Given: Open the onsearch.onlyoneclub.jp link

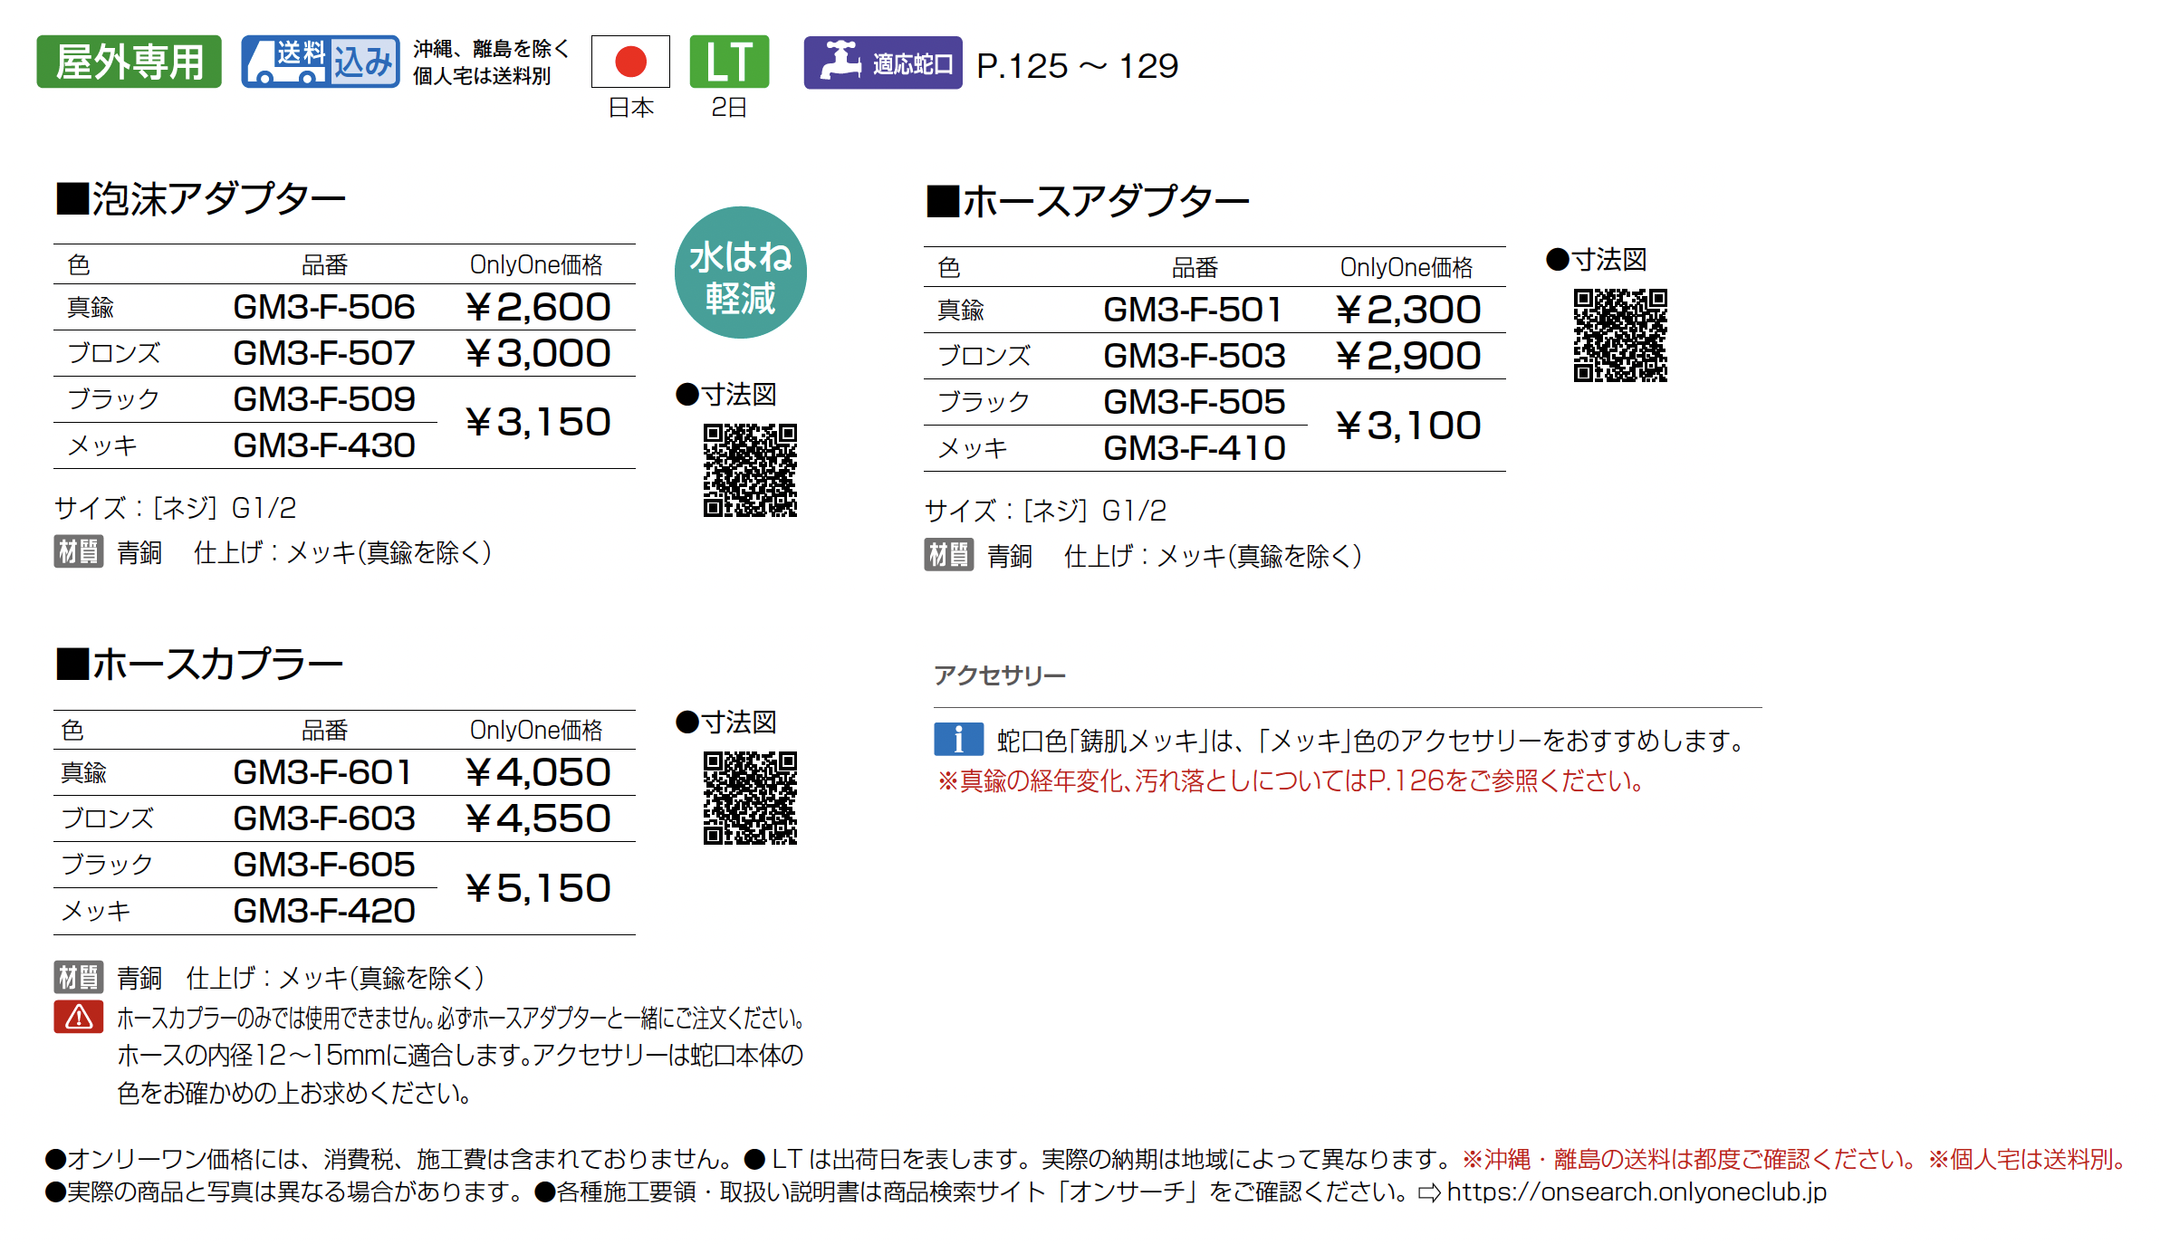Looking at the screenshot, I should click(x=1636, y=1191).
